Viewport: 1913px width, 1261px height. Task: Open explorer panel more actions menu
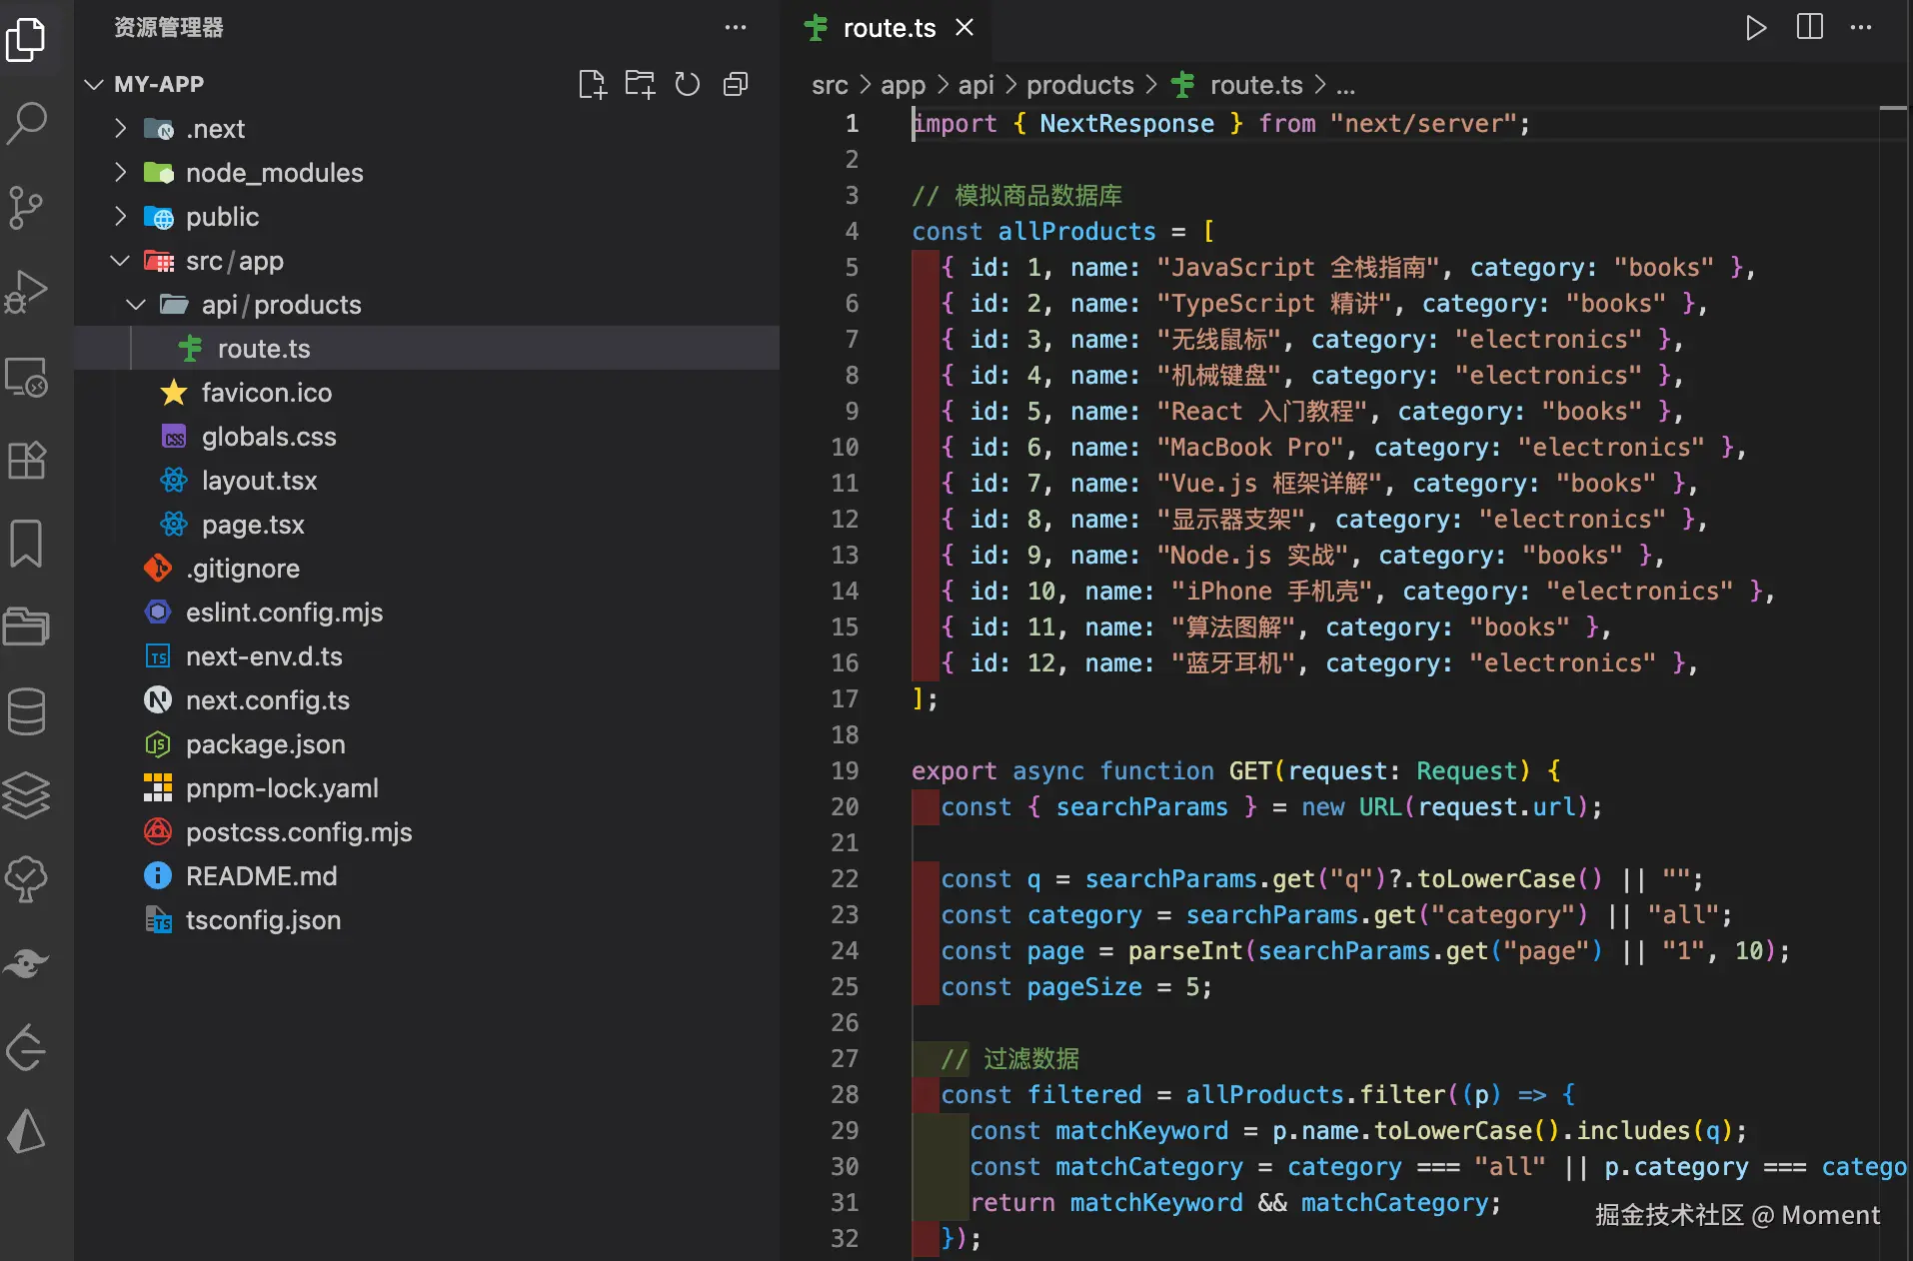coord(736,28)
